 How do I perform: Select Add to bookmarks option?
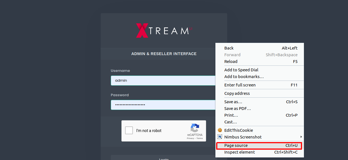[244, 77]
